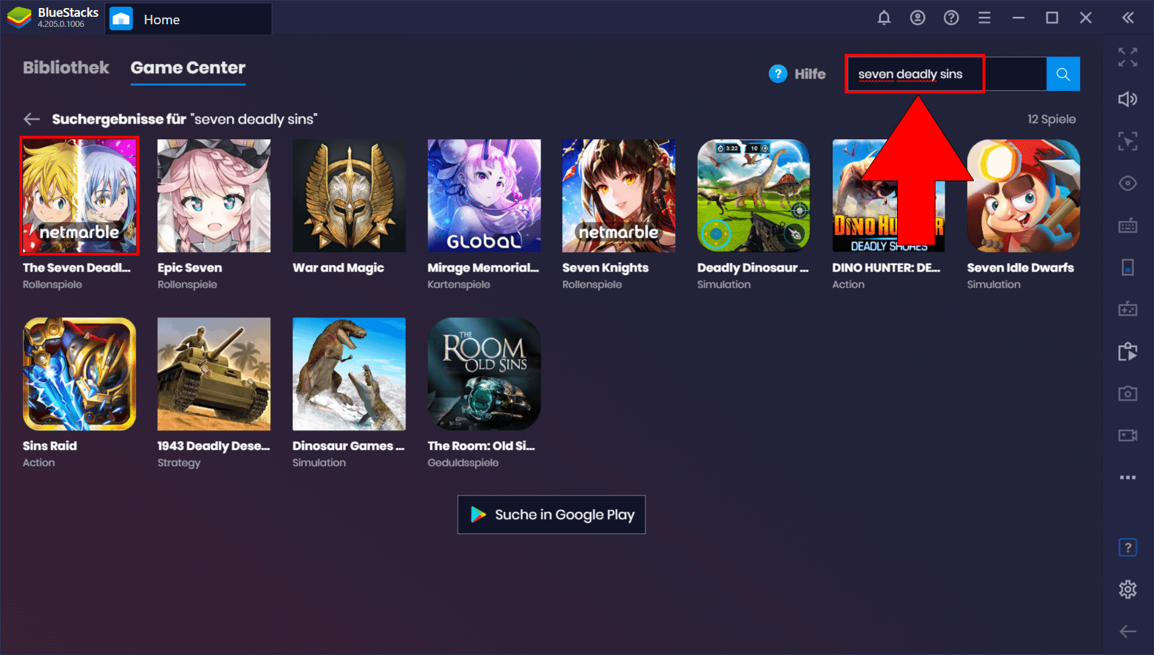Image resolution: width=1154 pixels, height=655 pixels.
Task: Click the 12 Spiele results count
Action: click(x=1051, y=119)
